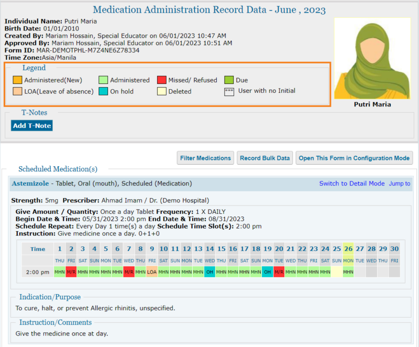Open This Form in Configuration Mode

pyautogui.click(x=354, y=158)
